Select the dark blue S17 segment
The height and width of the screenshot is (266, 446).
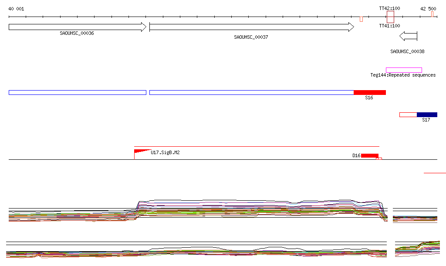click(x=427, y=114)
